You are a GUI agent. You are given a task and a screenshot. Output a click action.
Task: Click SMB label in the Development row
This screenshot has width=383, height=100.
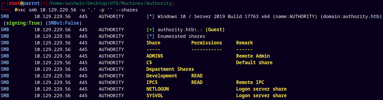coord(5,76)
